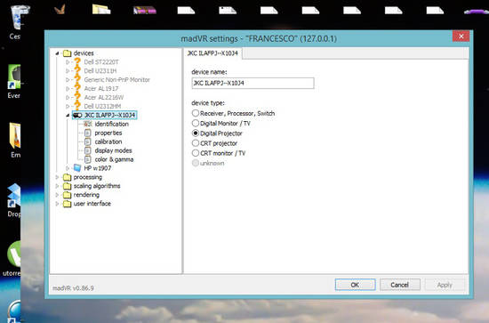Screen dimensions: 489x323
Task: Select the Acer AL2216W device entry
Action: (104, 97)
